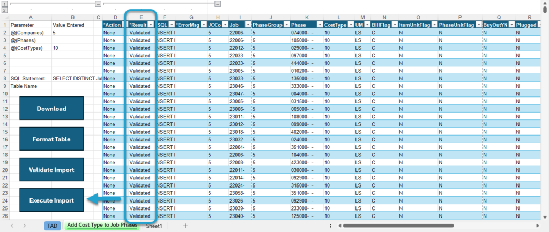Open the CostType filter dropdown
The image size is (549, 232).
[351, 25]
